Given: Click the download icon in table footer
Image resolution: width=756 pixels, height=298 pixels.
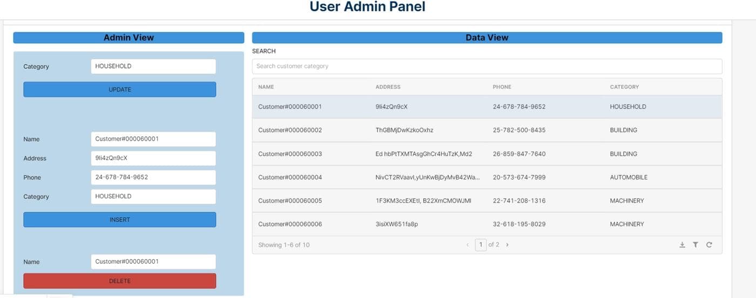Looking at the screenshot, I should [x=682, y=245].
